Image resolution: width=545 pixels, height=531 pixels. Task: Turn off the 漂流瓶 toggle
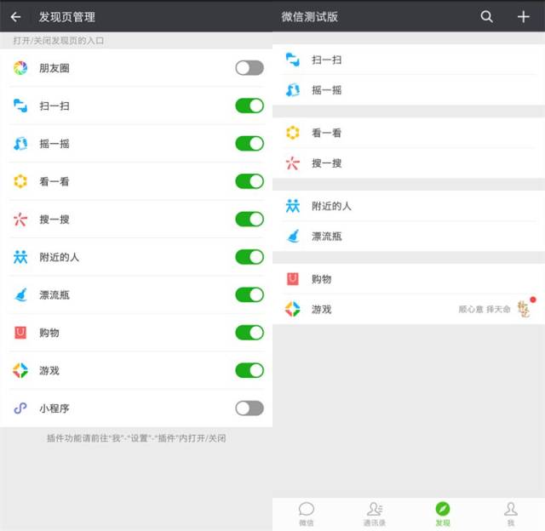[x=250, y=294]
